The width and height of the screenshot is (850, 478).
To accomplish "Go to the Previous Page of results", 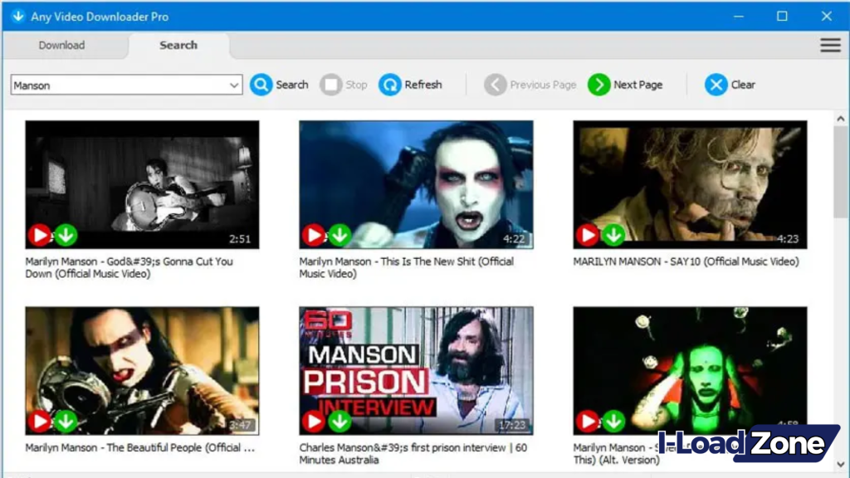I will point(495,85).
